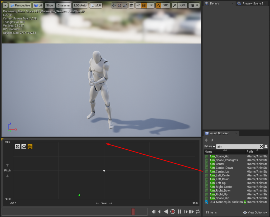Toggle scale snapping

click(x=175, y=6)
